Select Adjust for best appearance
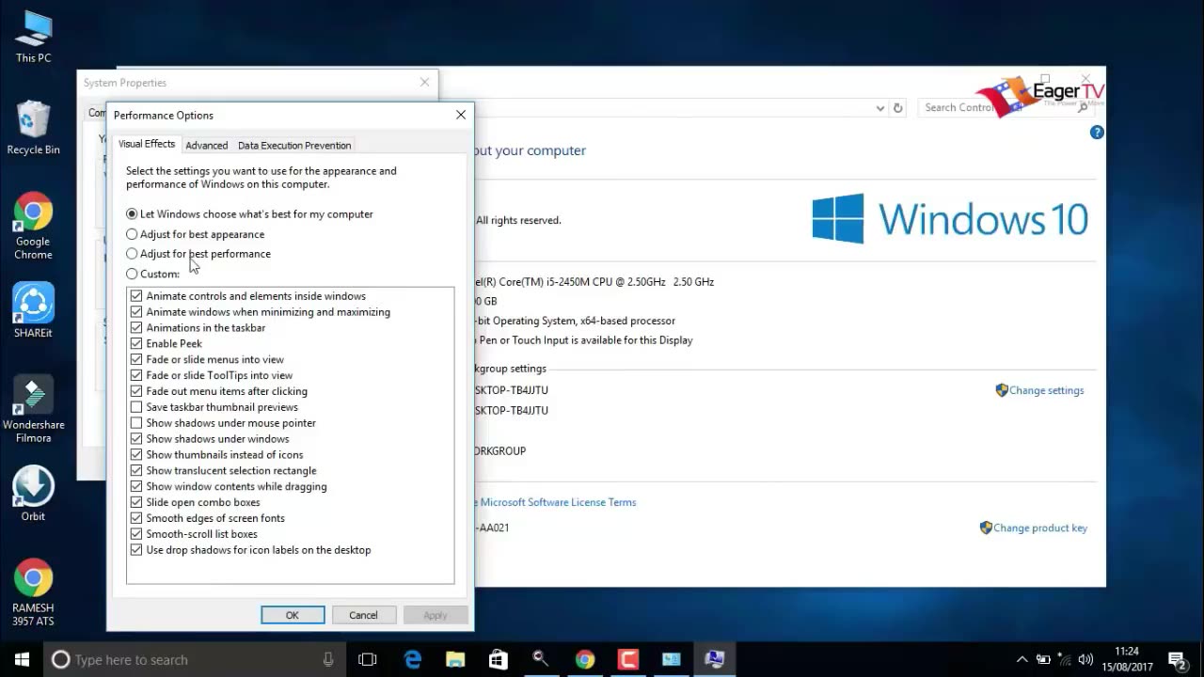 [195, 234]
